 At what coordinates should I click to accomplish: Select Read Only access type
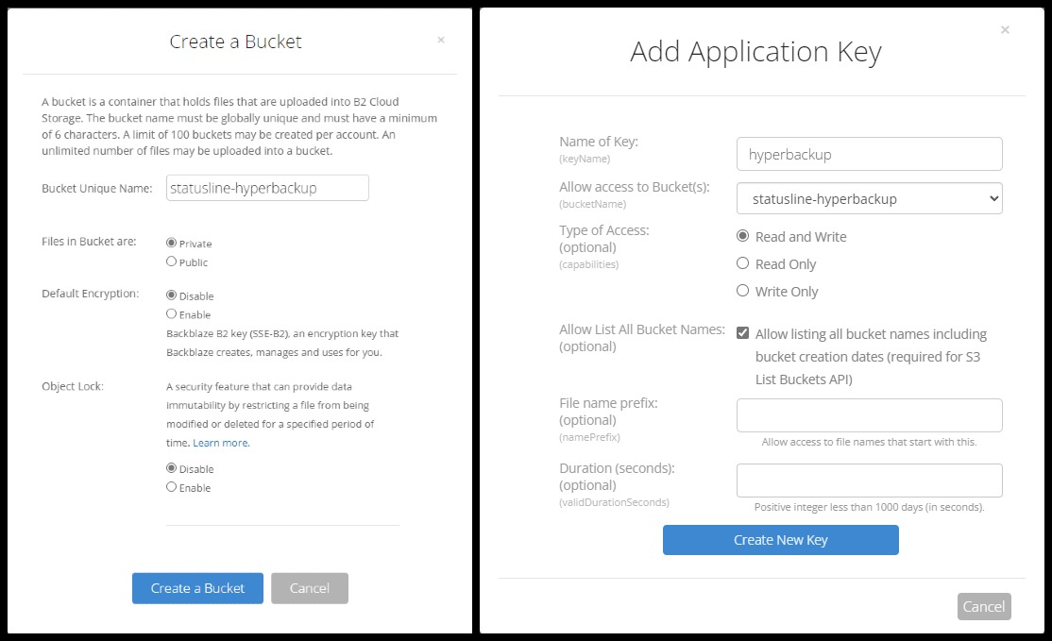click(742, 263)
